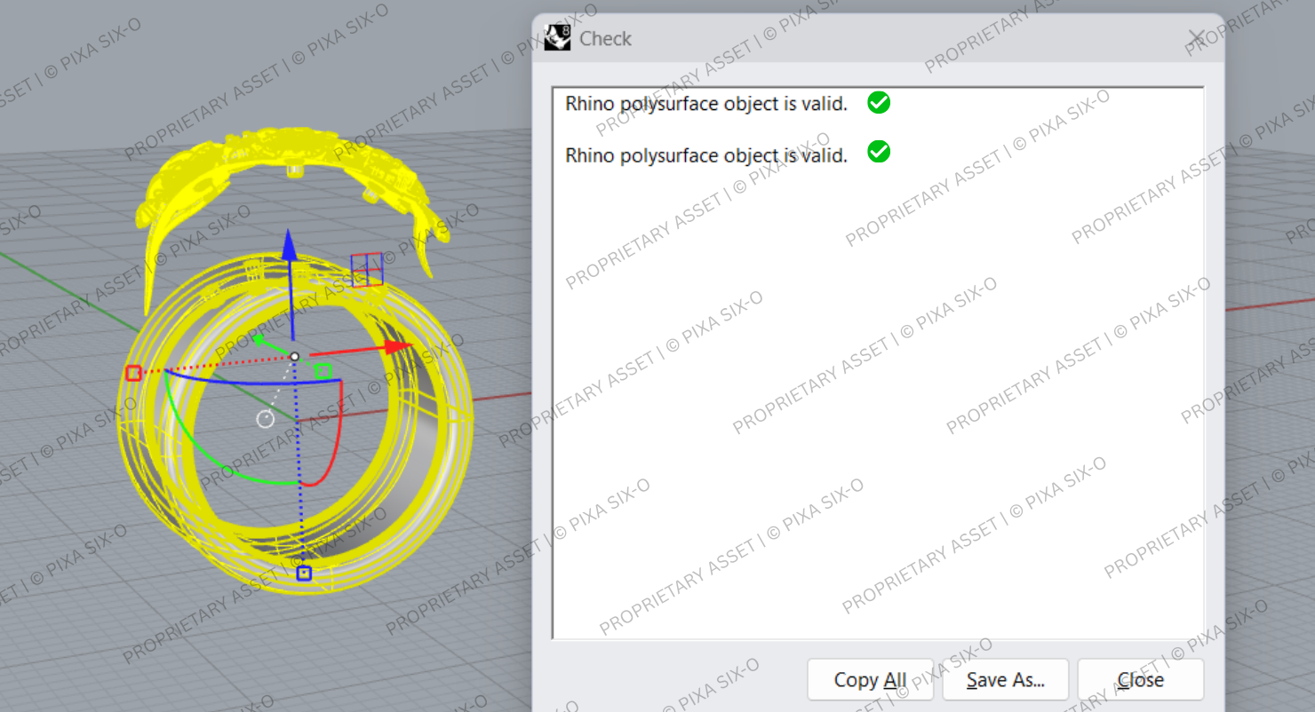1315x712 pixels.
Task: Click the Rhino icon in Check title bar
Action: click(557, 38)
